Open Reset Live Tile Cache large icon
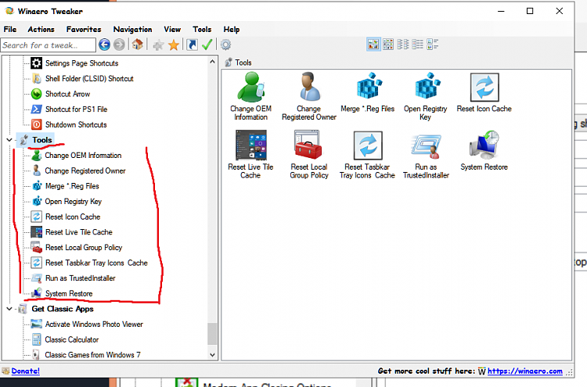The image size is (587, 387). click(x=250, y=155)
